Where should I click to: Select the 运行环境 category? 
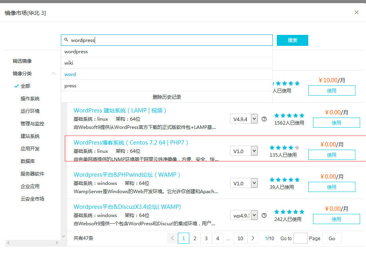pos(30,111)
